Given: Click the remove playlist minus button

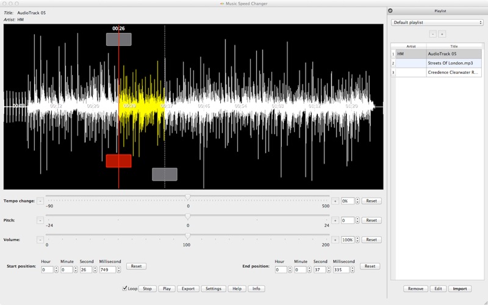Looking at the screenshot, I should (x=432, y=34).
